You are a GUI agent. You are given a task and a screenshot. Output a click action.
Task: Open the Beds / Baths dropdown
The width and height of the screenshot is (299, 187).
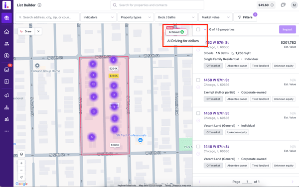(176, 17)
